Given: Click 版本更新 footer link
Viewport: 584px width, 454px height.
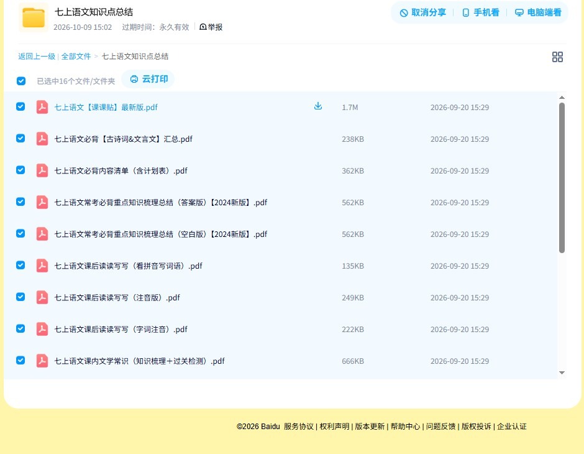Looking at the screenshot, I should 370,427.
